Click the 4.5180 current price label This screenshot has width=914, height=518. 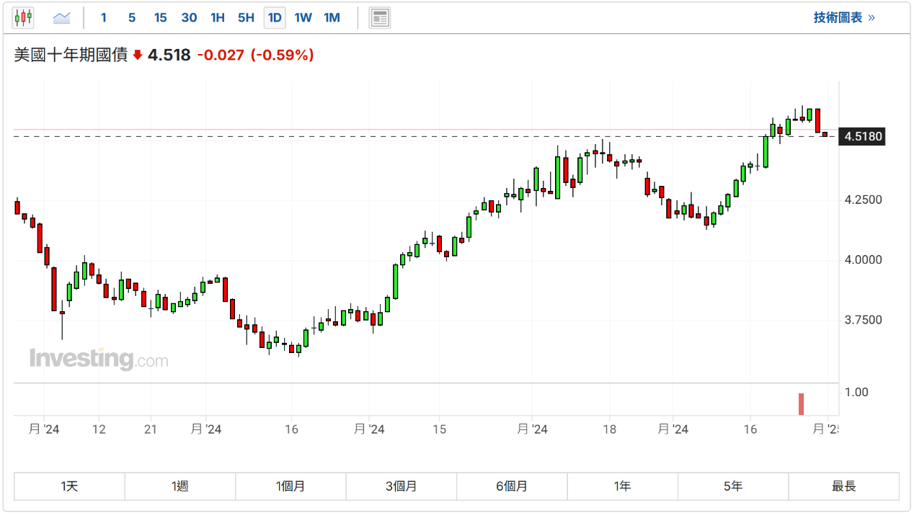click(x=863, y=136)
